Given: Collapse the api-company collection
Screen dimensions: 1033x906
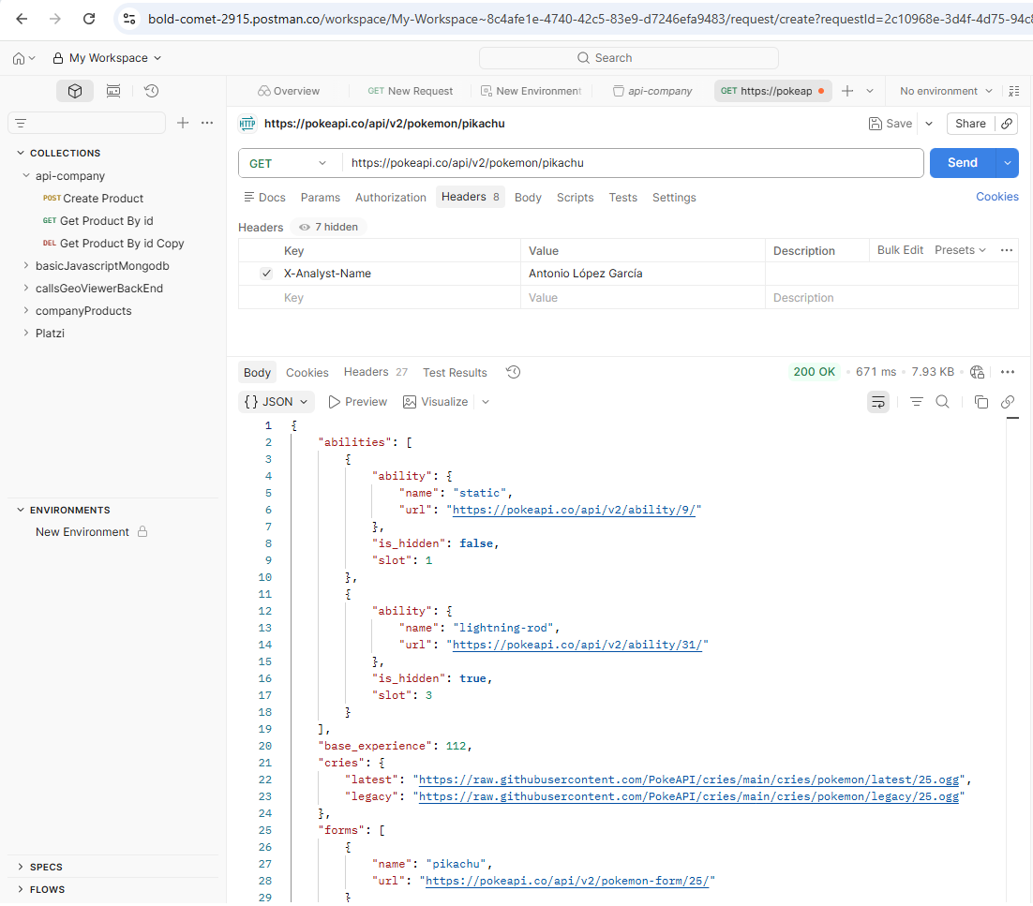Looking at the screenshot, I should pyautogui.click(x=25, y=176).
